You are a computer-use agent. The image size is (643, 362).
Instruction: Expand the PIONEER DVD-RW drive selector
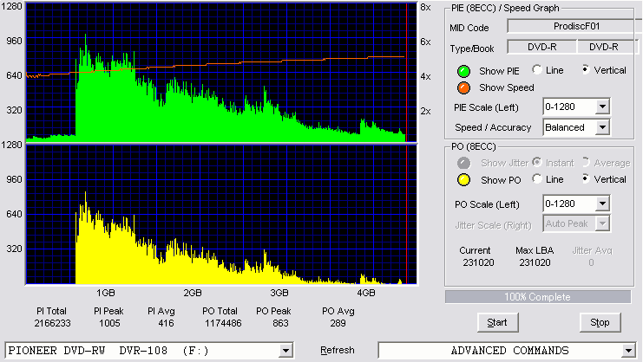coord(285,351)
